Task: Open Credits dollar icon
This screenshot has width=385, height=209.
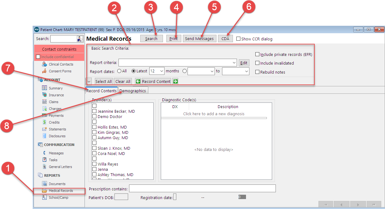Action: (44, 122)
